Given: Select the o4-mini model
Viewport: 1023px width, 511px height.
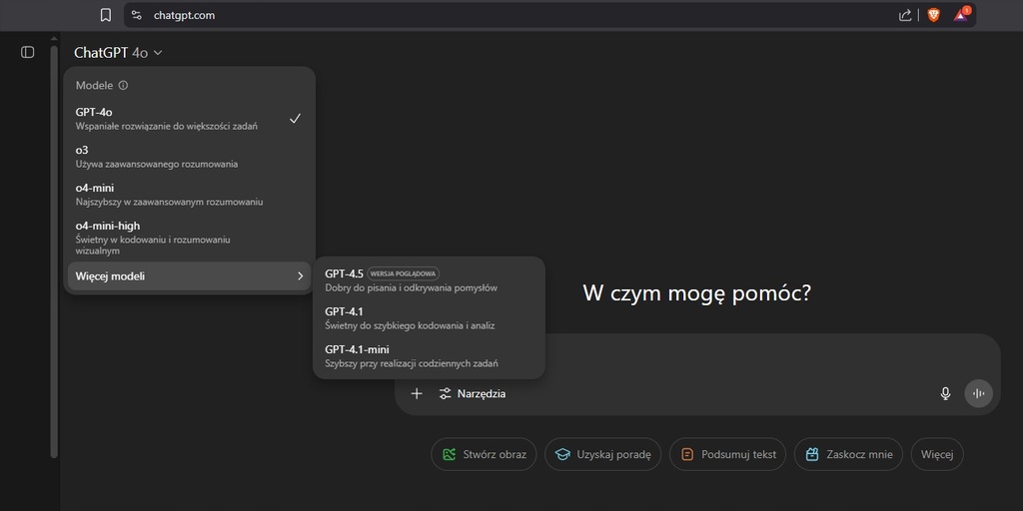Looking at the screenshot, I should pos(189,195).
